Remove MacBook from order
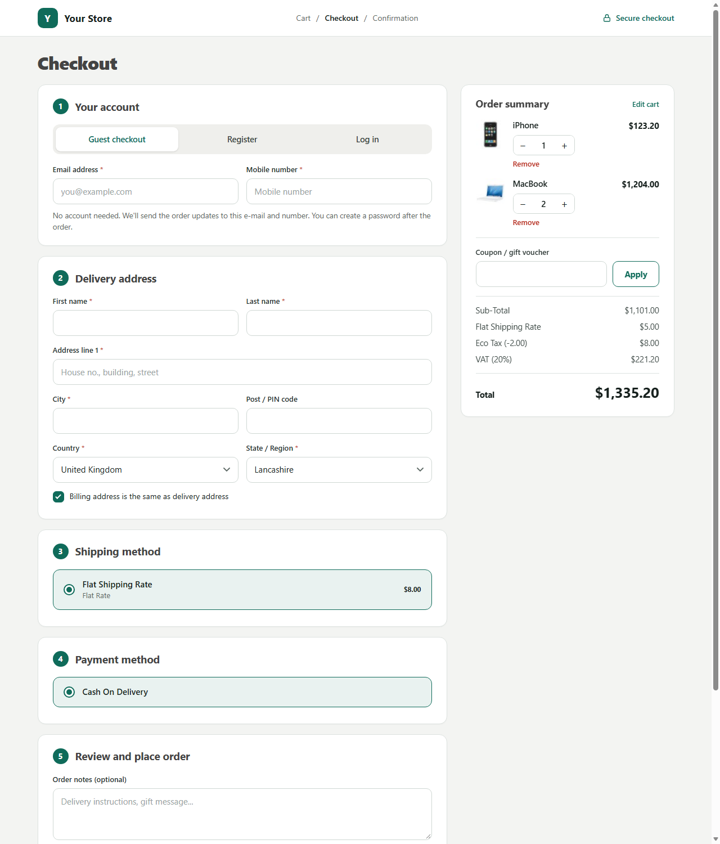Viewport: 720px width, 844px height. pyautogui.click(x=526, y=223)
